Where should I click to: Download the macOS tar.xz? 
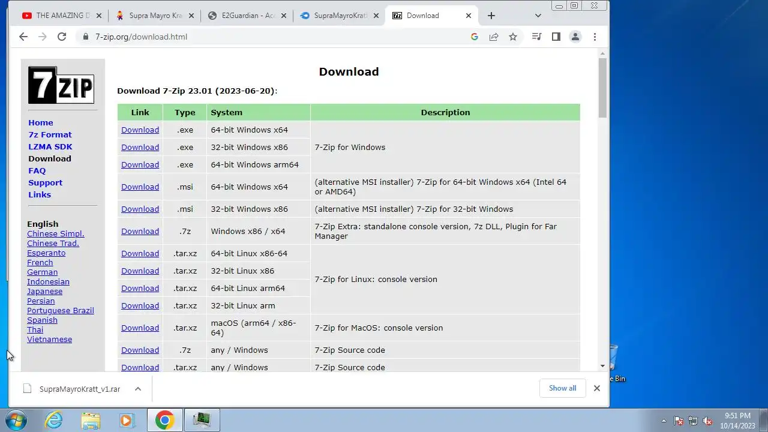[140, 328]
